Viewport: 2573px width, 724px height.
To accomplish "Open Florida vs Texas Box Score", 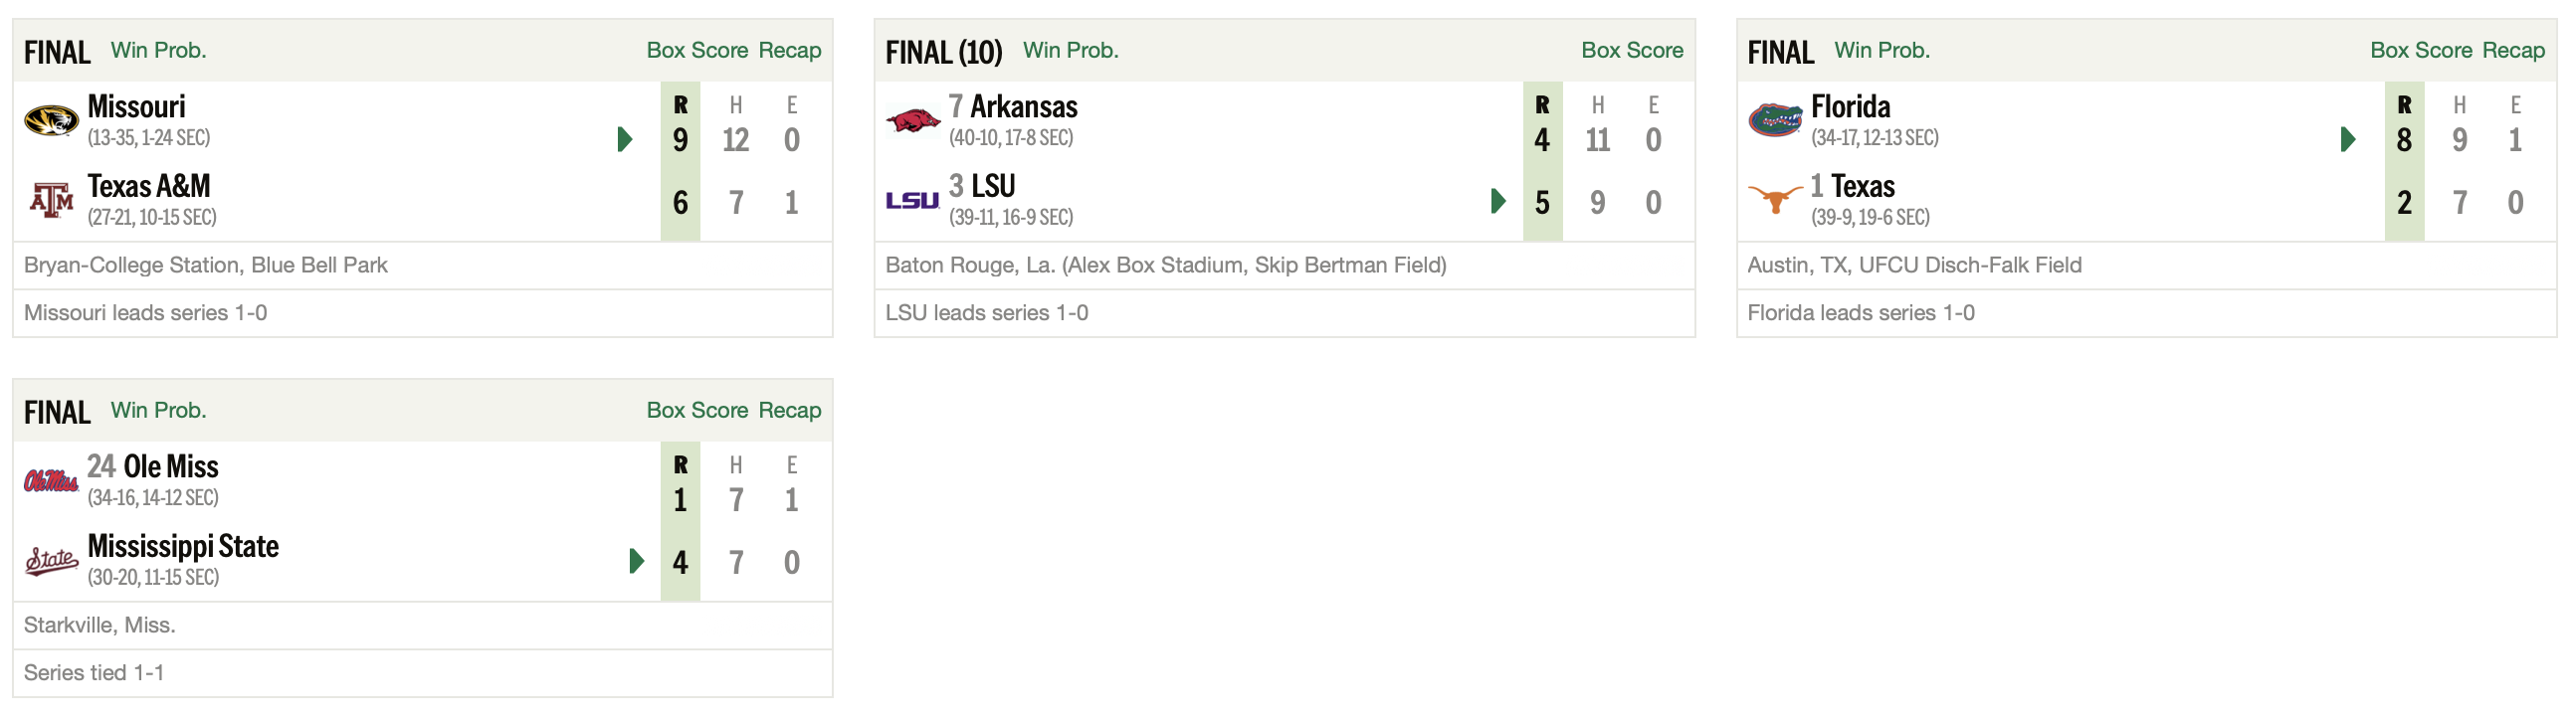I will tap(2421, 50).
